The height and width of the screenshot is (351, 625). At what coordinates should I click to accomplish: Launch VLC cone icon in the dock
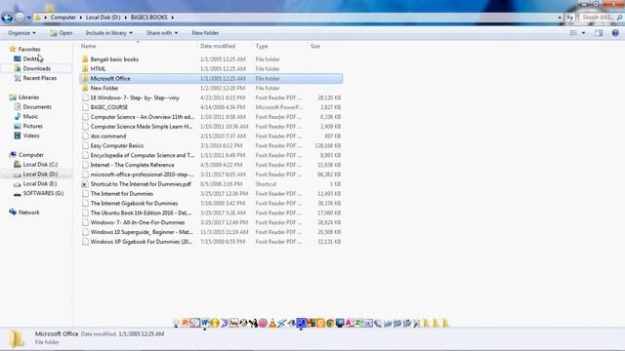click(x=272, y=323)
